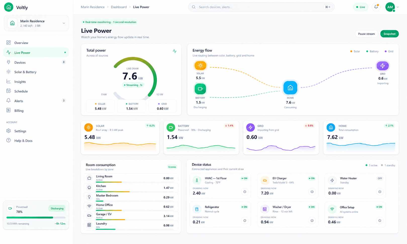Click the orange sun icon on Solar card
Image resolution: width=407 pixels, height=244 pixels.
pyautogui.click(x=88, y=127)
